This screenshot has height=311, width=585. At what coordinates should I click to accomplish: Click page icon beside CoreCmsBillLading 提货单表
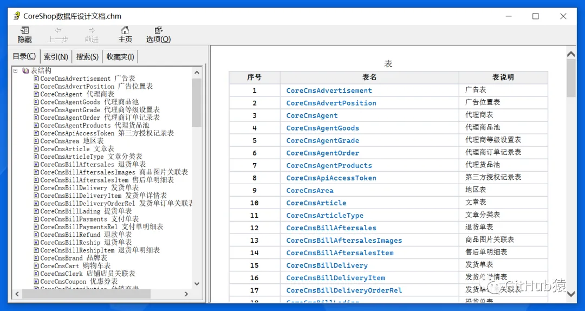pos(36,211)
